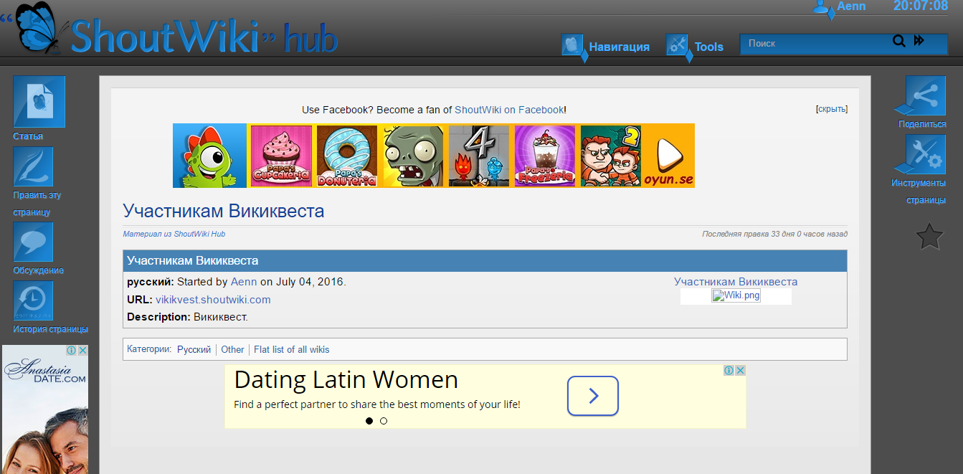
Task: Open the Other category link
Action: coord(232,350)
